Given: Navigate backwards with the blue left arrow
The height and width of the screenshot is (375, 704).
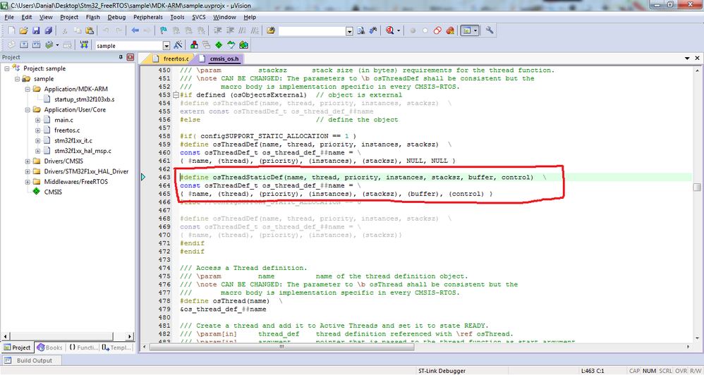Looking at the screenshot, I should click(x=135, y=30).
